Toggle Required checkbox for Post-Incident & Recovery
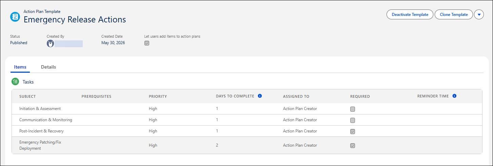Image resolution: width=493 pixels, height=166 pixels. tap(353, 131)
